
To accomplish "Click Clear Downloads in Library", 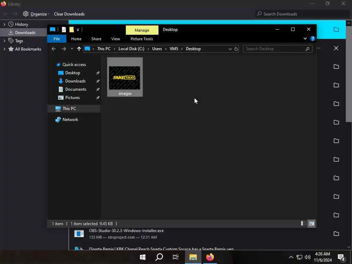I will (69, 14).
